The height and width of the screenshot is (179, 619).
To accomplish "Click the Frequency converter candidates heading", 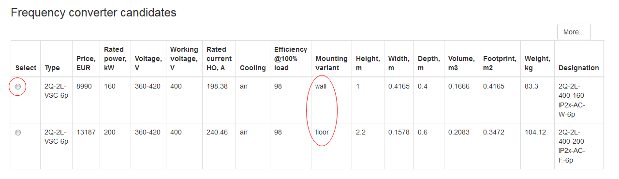I will [93, 13].
